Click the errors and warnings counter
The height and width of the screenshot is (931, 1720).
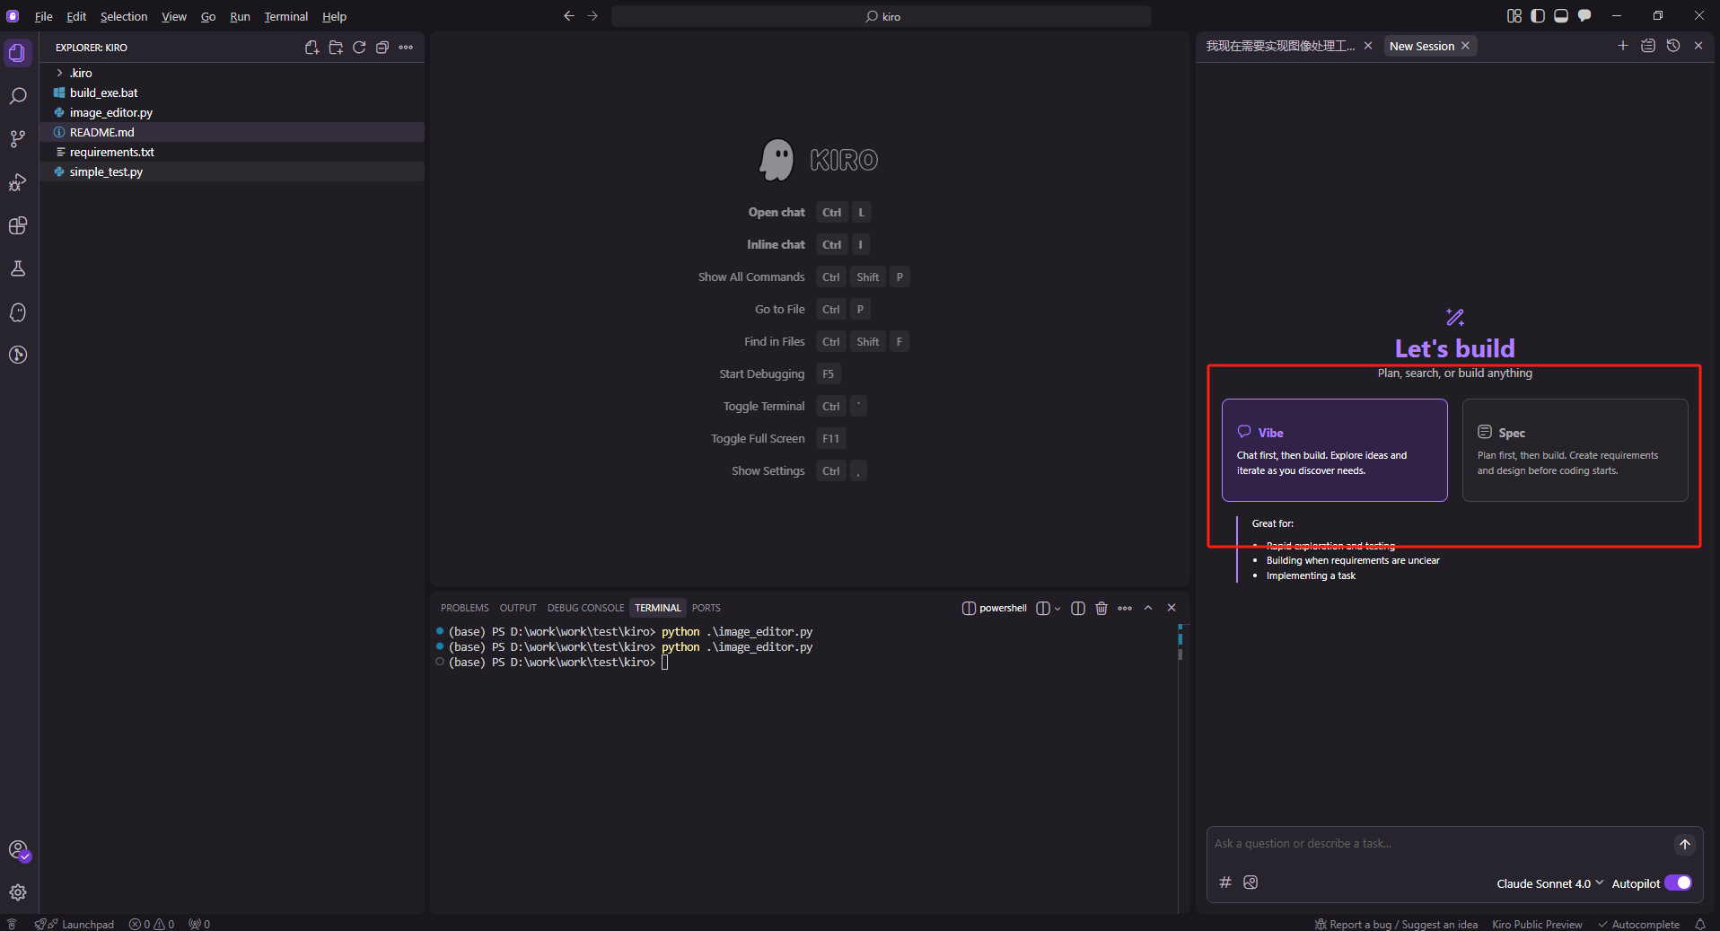(x=152, y=924)
